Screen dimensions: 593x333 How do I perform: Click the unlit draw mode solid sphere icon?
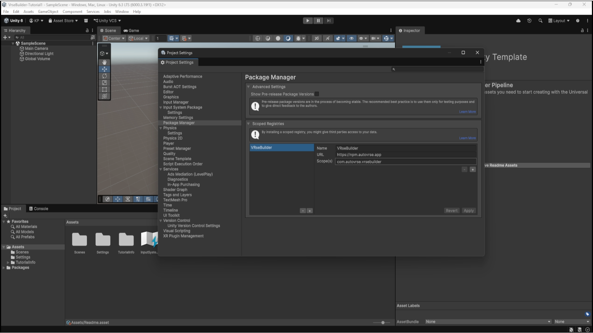[278, 38]
